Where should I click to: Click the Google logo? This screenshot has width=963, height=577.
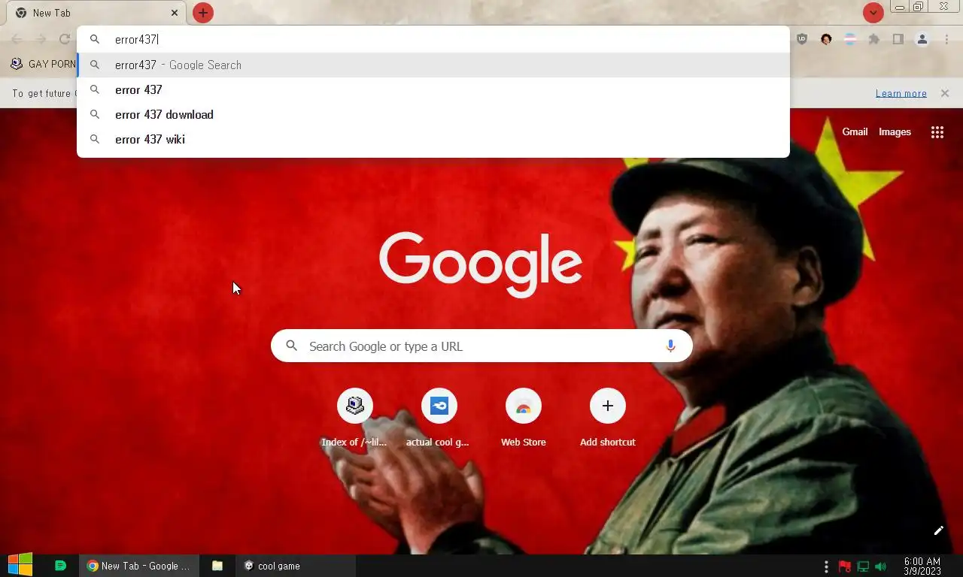[481, 264]
